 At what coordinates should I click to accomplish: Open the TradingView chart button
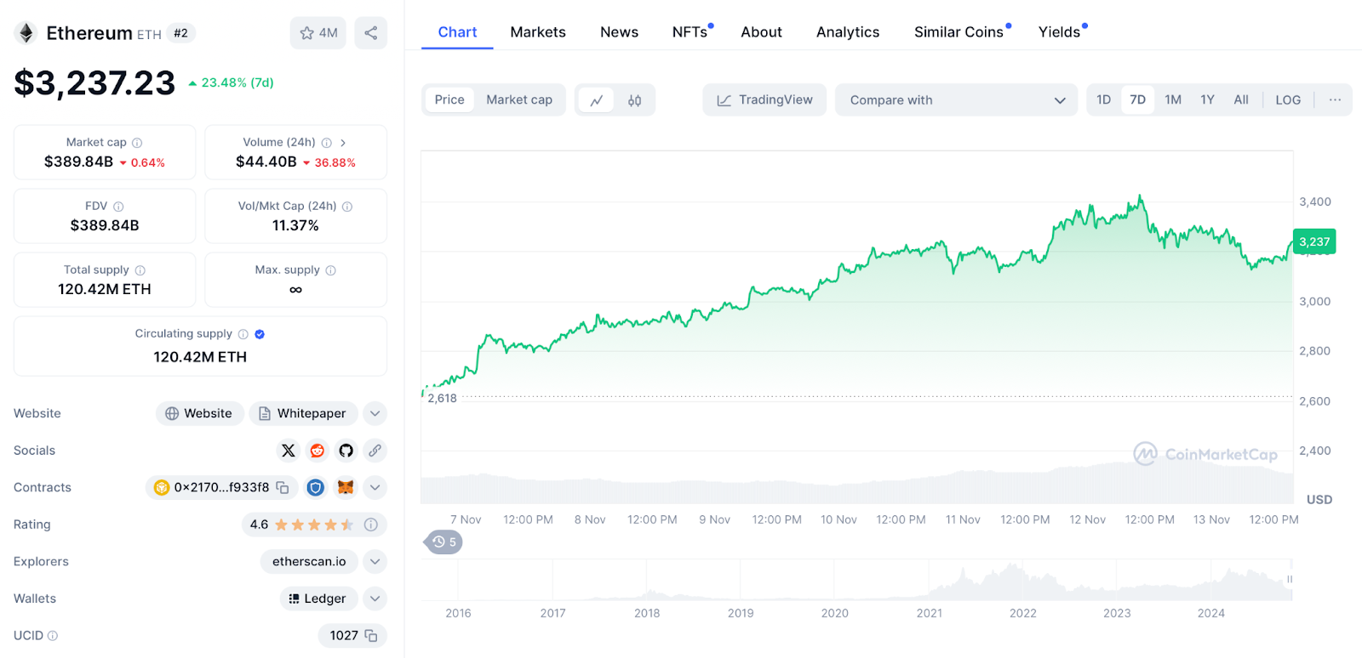click(764, 100)
